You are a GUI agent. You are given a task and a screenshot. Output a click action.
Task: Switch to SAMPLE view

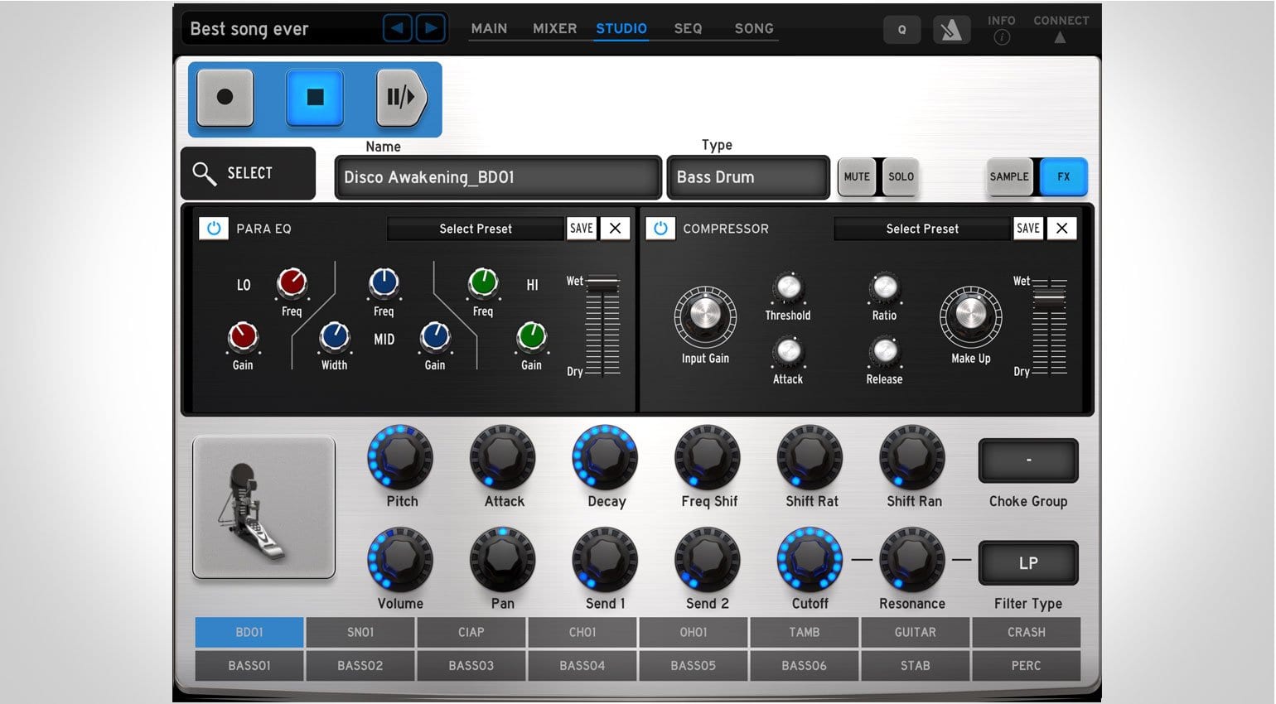1009,176
